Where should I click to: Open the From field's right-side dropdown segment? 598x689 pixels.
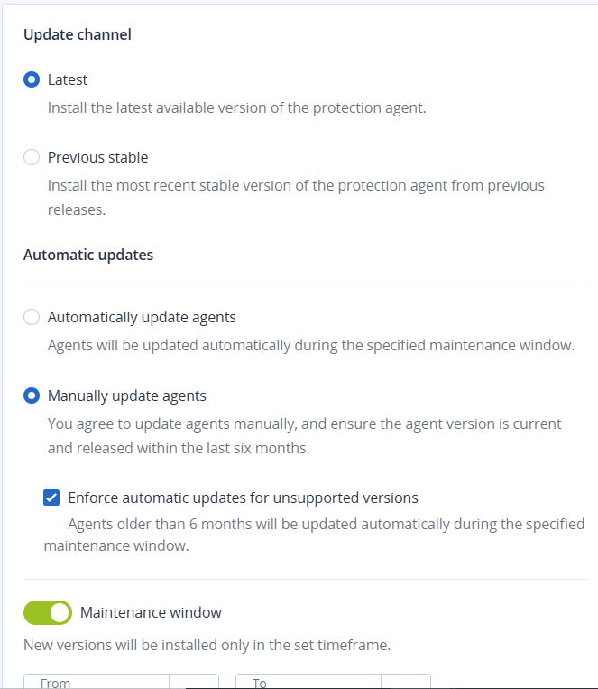pos(194,682)
